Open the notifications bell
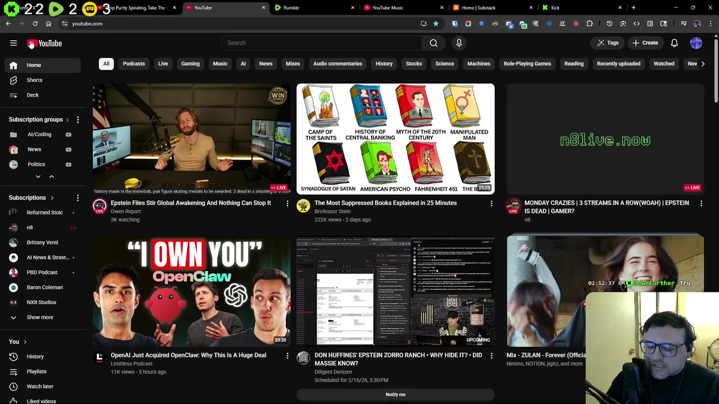The width and height of the screenshot is (719, 404). pyautogui.click(x=675, y=43)
